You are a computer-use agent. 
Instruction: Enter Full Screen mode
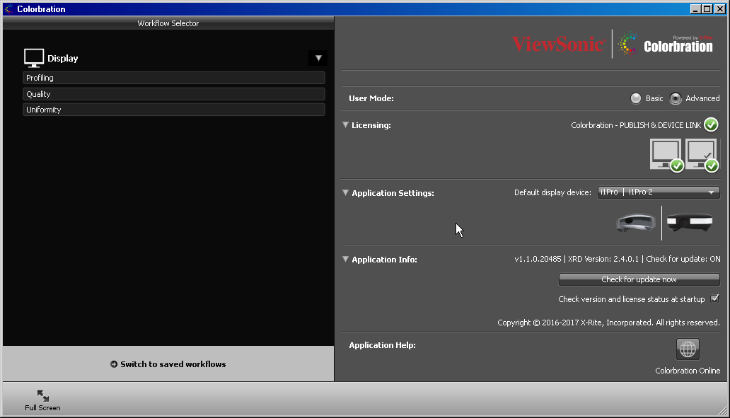[x=43, y=401]
